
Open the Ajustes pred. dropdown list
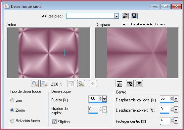116,16
